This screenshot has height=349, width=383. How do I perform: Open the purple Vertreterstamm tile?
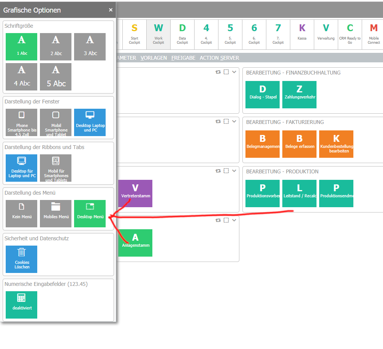tap(135, 193)
